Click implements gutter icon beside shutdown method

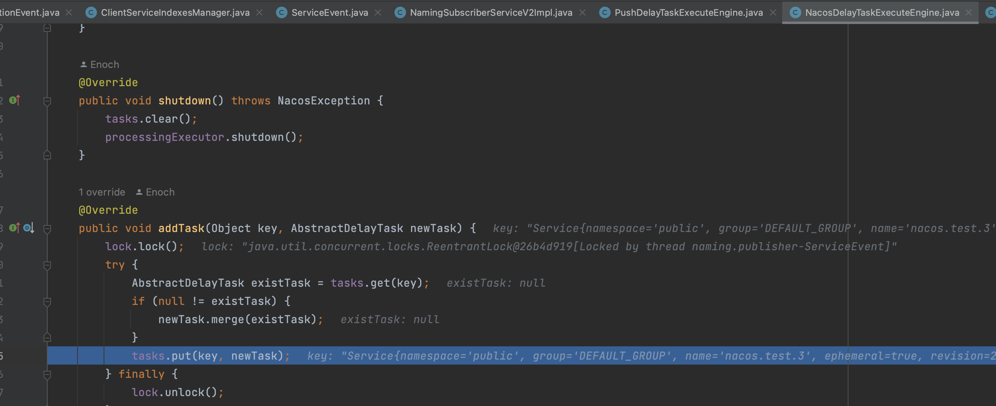click(15, 100)
